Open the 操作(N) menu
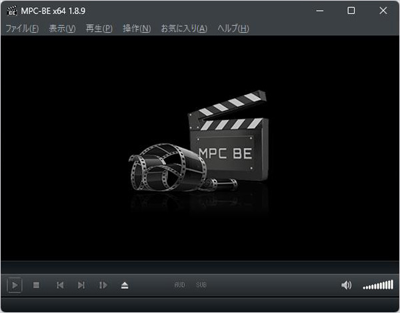 [x=137, y=28]
